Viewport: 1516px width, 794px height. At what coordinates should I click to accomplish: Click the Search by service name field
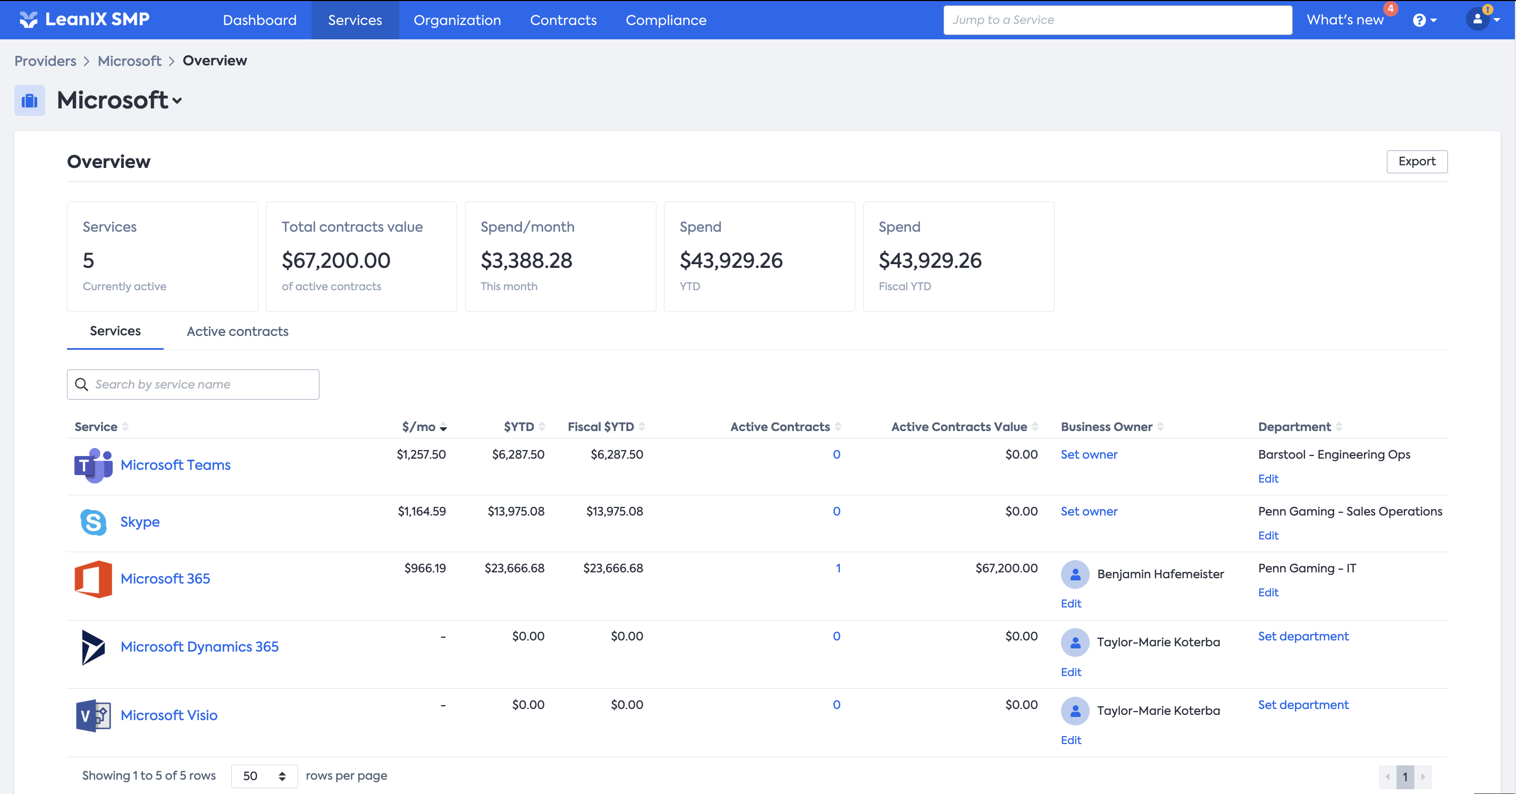[x=193, y=384]
